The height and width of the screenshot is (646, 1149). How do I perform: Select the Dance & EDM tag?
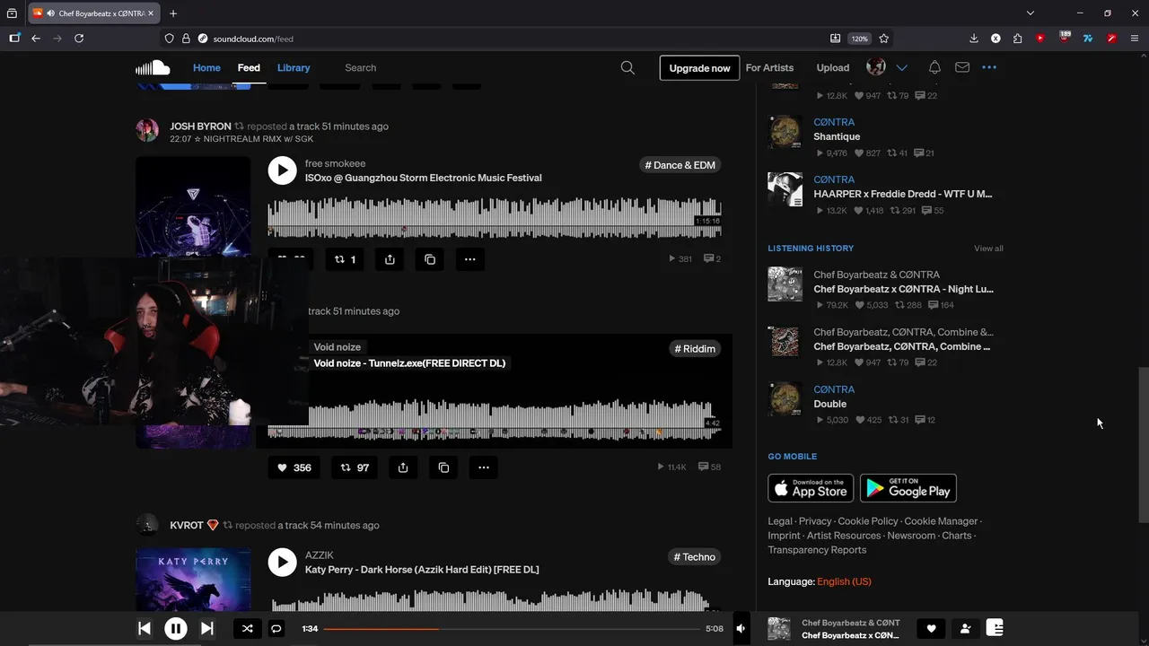[x=680, y=165]
